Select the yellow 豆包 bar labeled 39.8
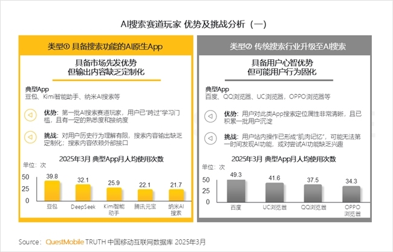 click(52, 191)
